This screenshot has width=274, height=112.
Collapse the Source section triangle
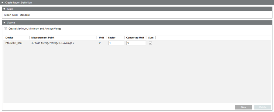(4, 23)
